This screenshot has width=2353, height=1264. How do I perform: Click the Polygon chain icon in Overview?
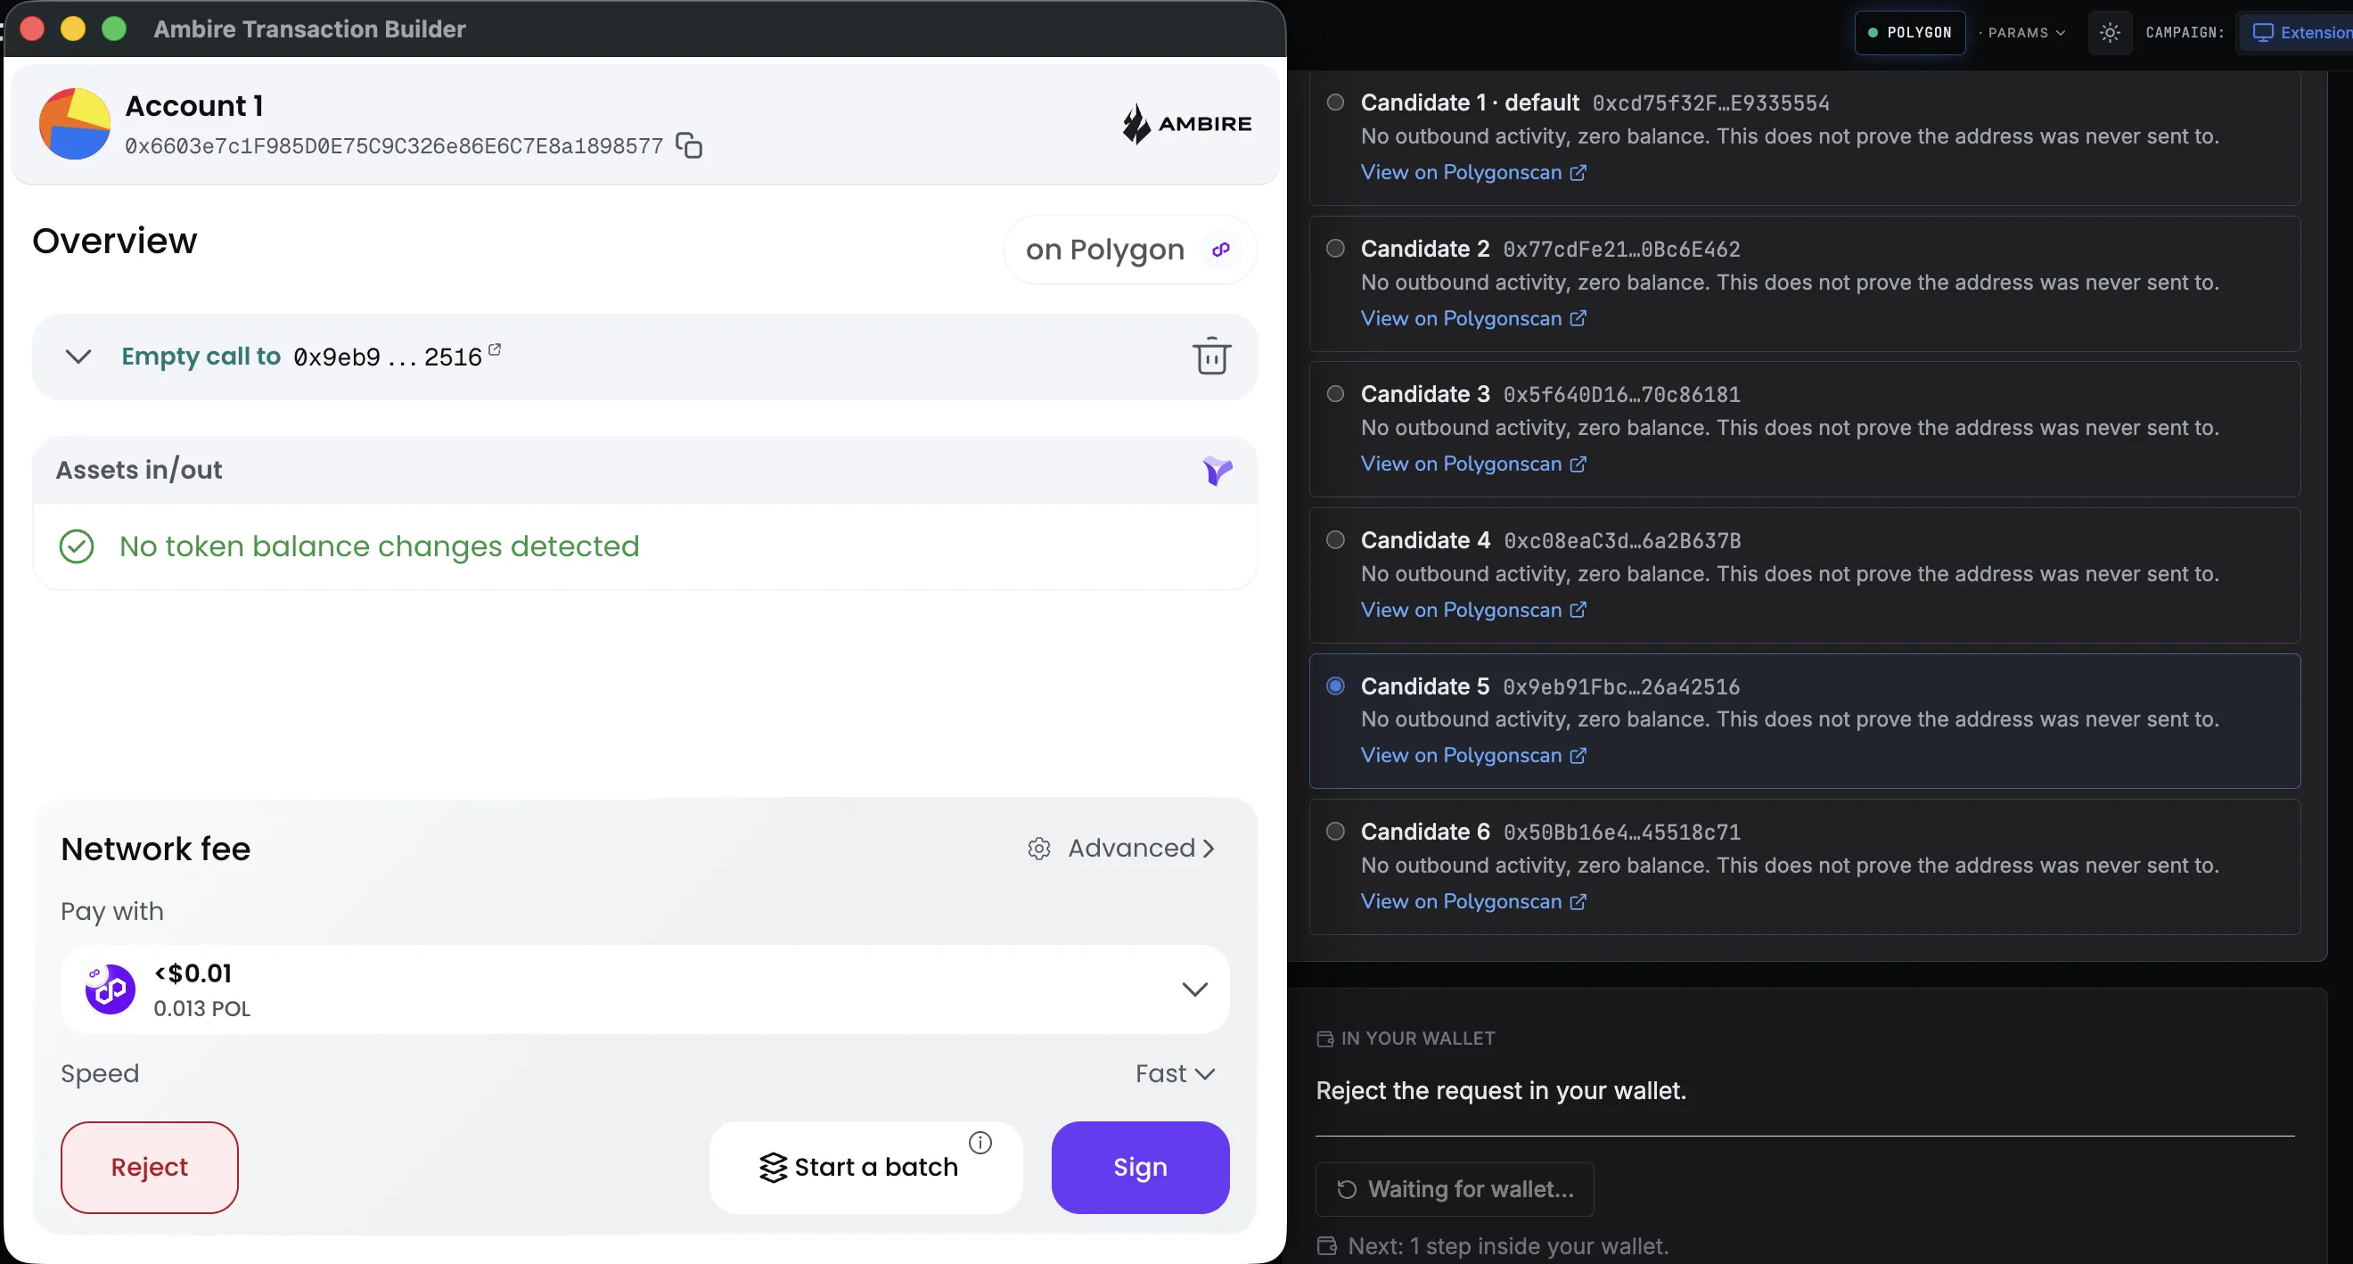[1221, 250]
